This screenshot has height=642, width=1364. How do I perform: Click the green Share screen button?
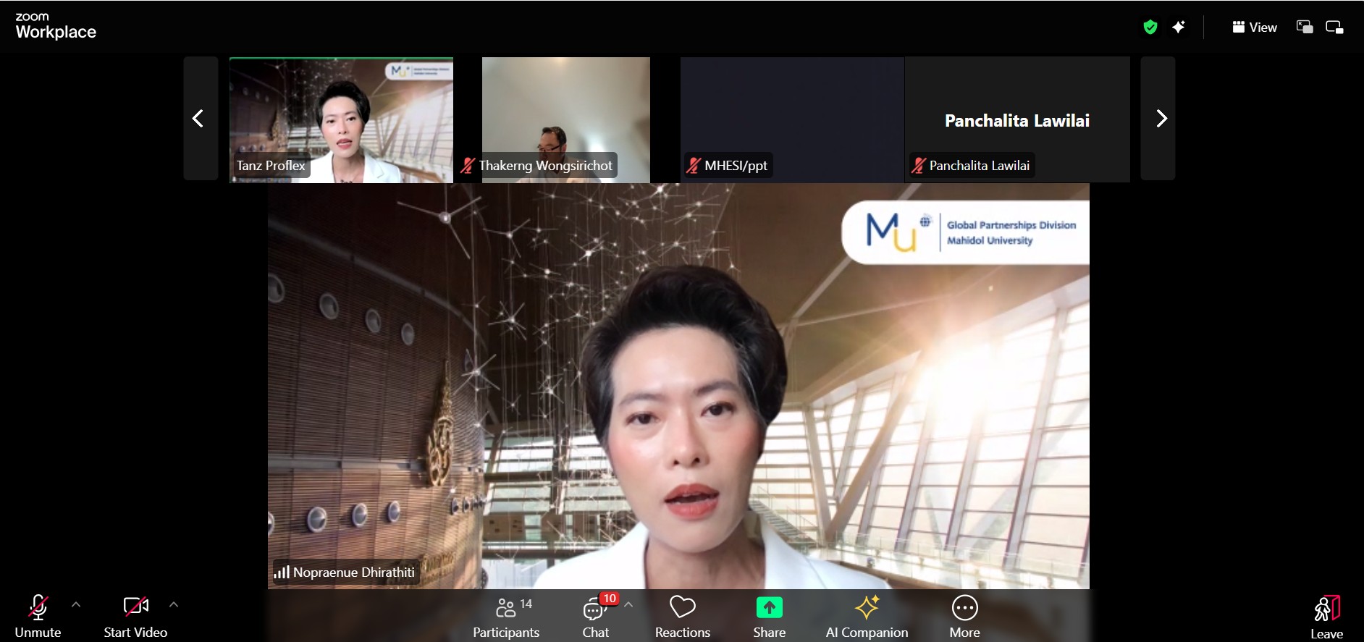(769, 616)
